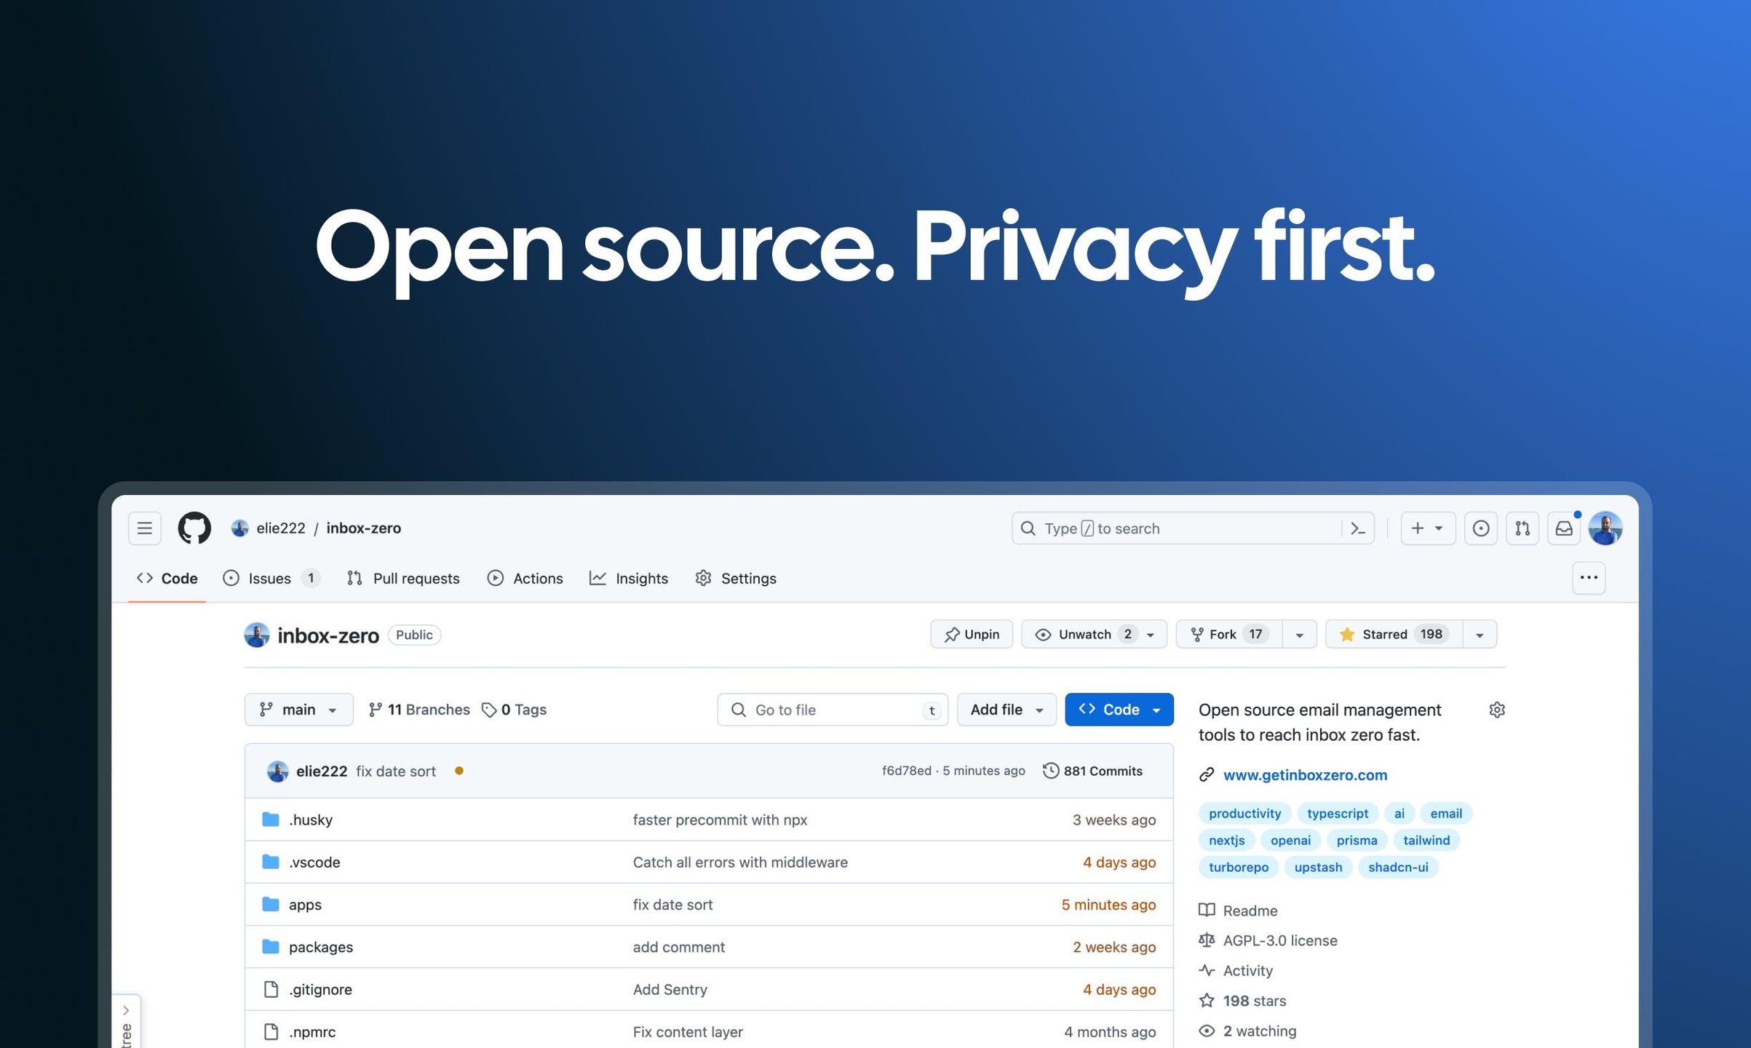
Task: Click the GitHub Octocat logo
Action: click(x=194, y=528)
